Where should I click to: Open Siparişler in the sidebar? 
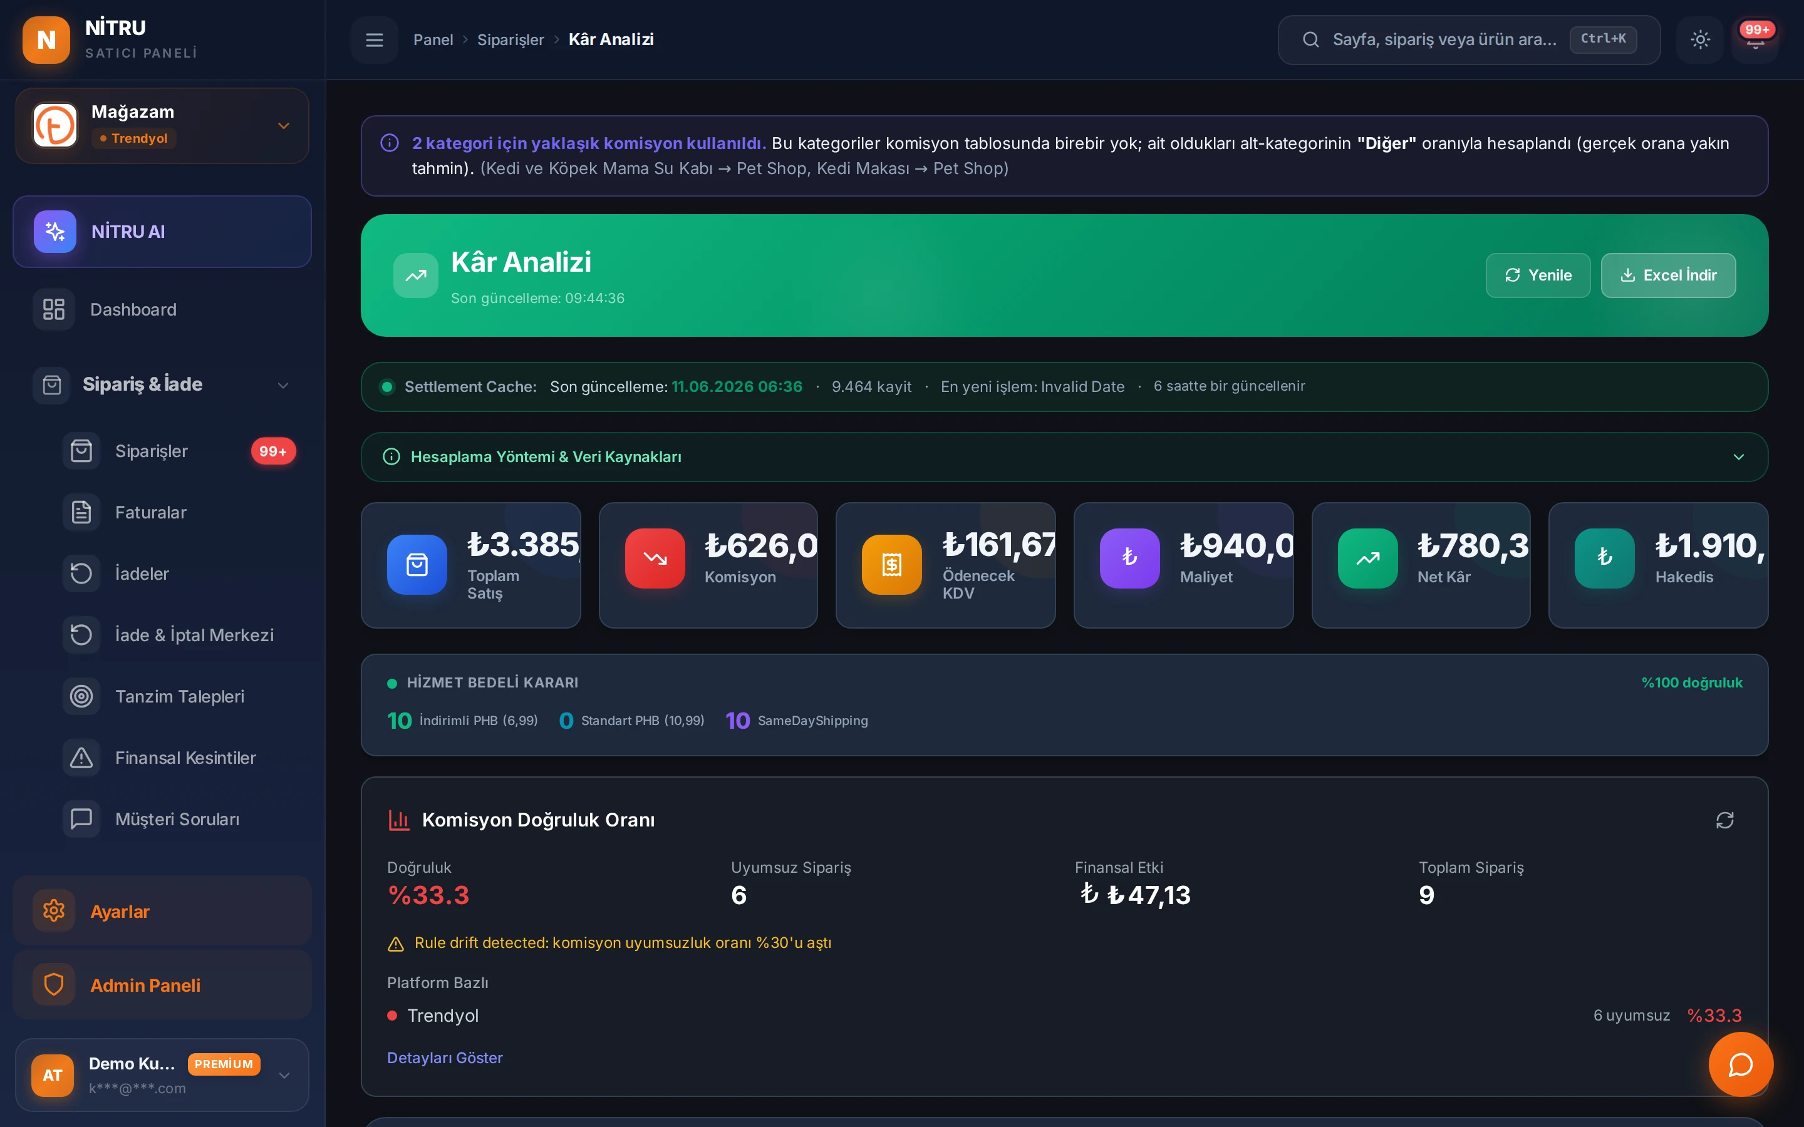(179, 451)
